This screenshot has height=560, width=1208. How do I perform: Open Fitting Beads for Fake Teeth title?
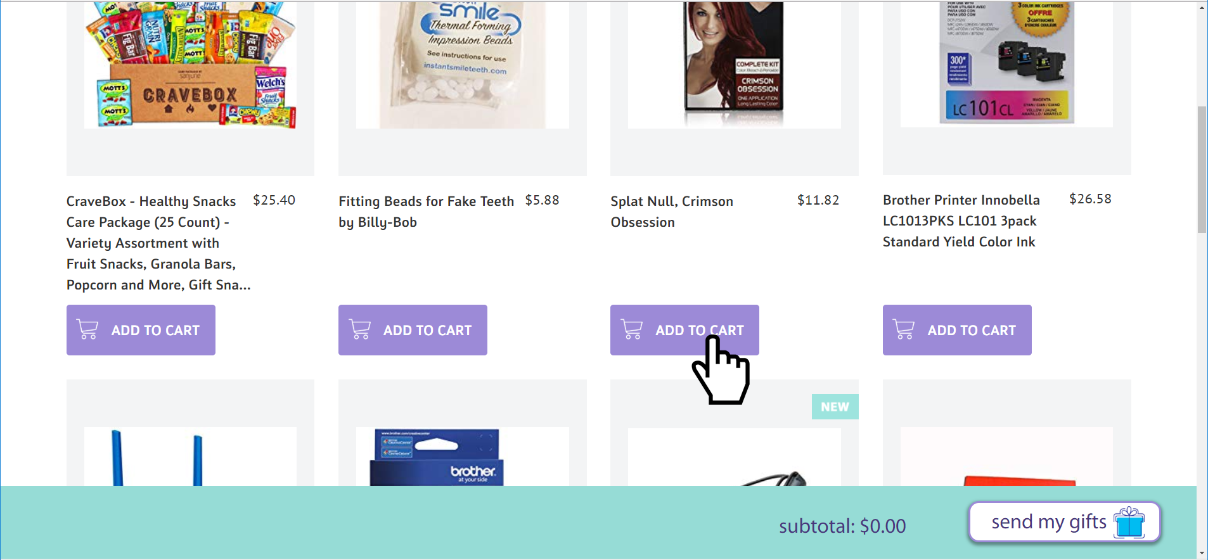point(426,212)
